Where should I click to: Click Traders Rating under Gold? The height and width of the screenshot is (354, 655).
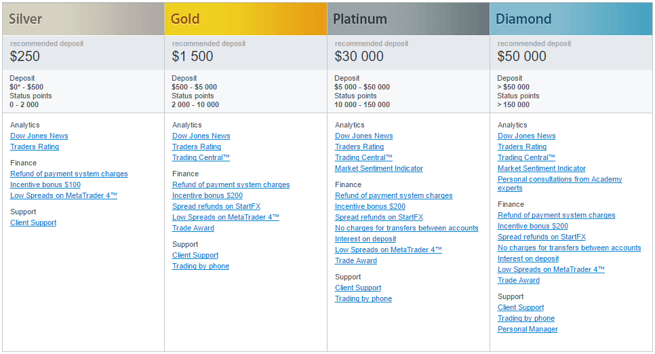pyautogui.click(x=197, y=146)
